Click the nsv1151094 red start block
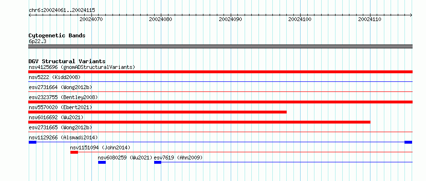 click(74, 152)
